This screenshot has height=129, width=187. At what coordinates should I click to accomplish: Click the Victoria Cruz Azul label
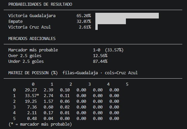pos(30,27)
